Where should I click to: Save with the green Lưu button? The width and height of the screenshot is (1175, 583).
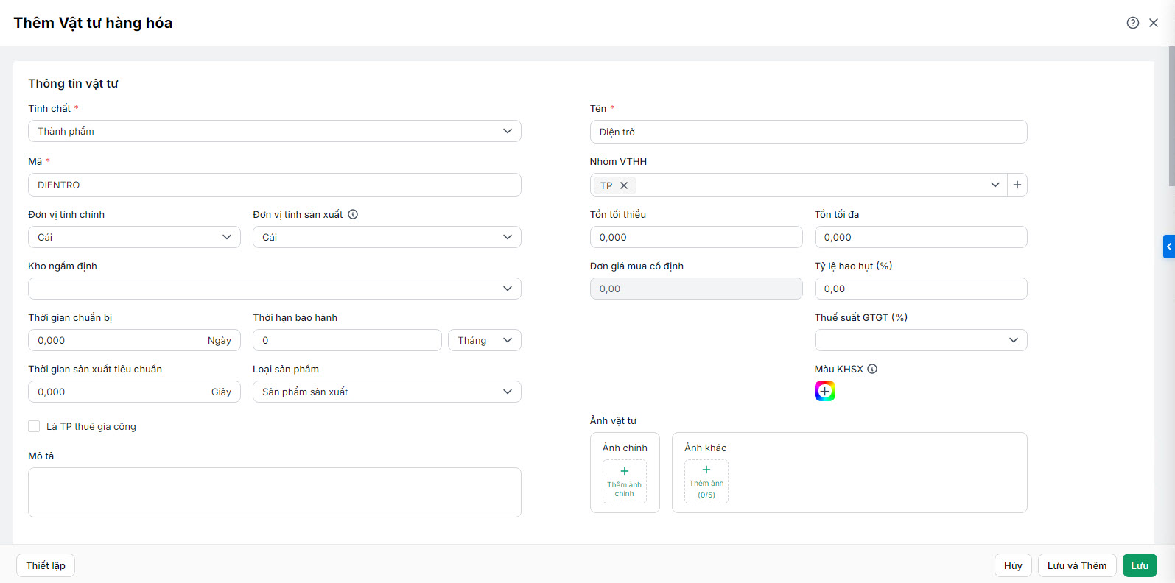click(1140, 565)
